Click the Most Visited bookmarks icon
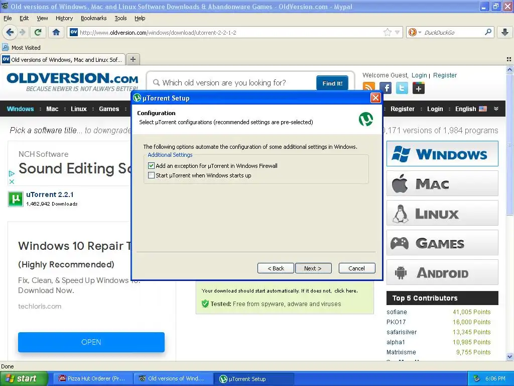Viewport: 514px width, 386px height. pos(5,48)
